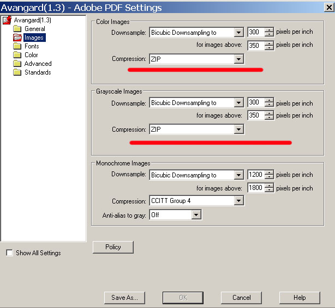Click the OK button
Screen dimensions: 335x308
pyautogui.click(x=183, y=298)
